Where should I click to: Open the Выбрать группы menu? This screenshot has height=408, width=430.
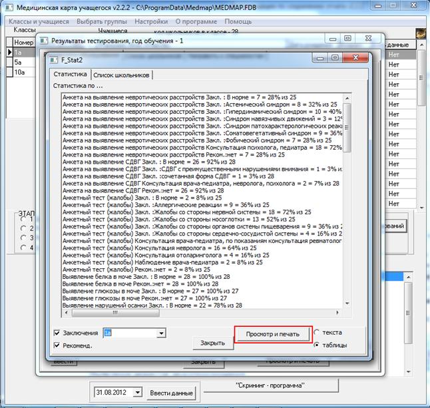[102, 21]
